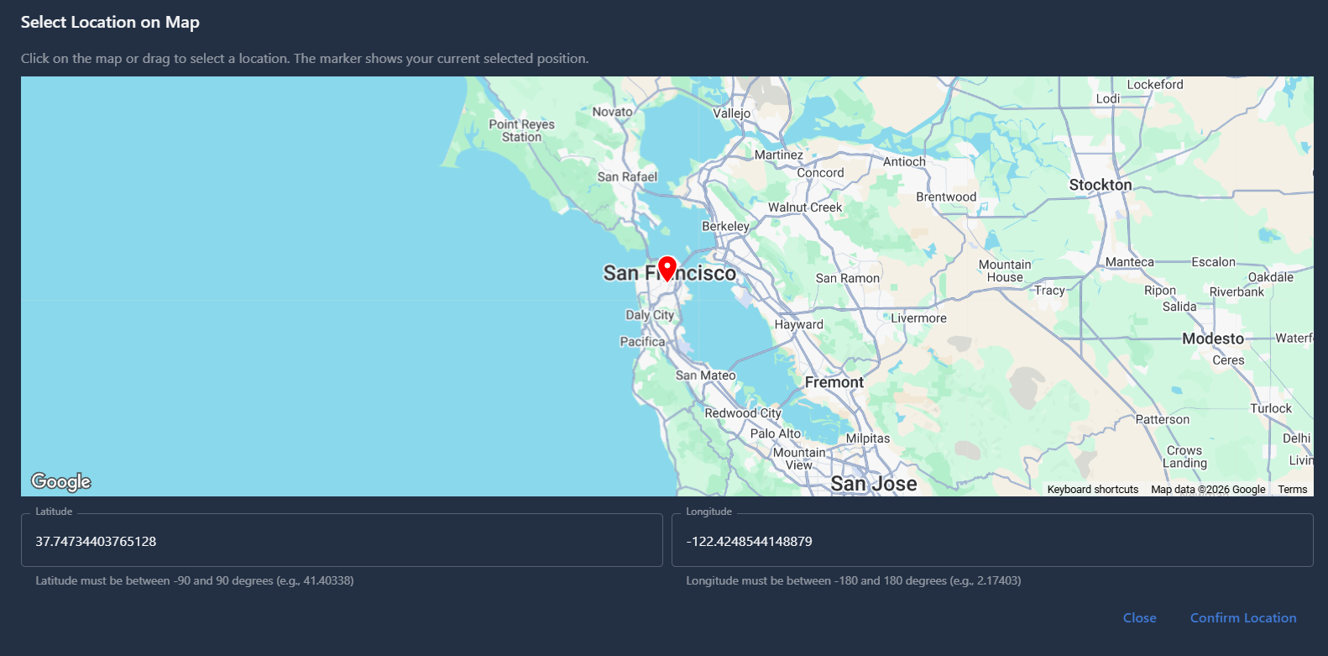The image size is (1328, 656).
Task: Click Riverbank label on map
Action: 1237,292
